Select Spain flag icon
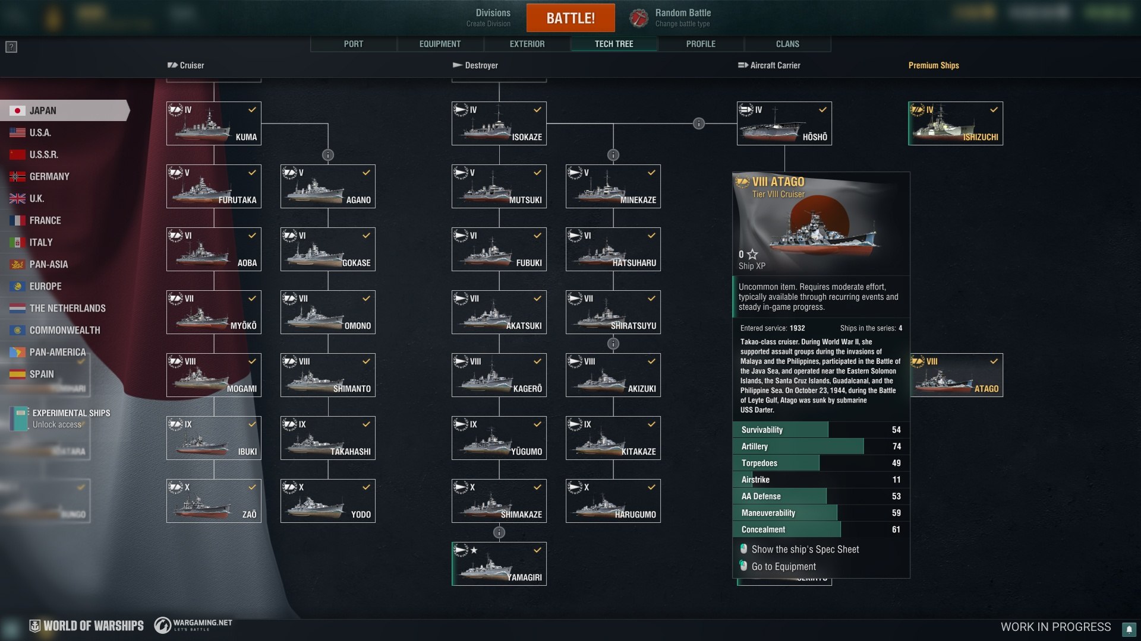 point(17,374)
